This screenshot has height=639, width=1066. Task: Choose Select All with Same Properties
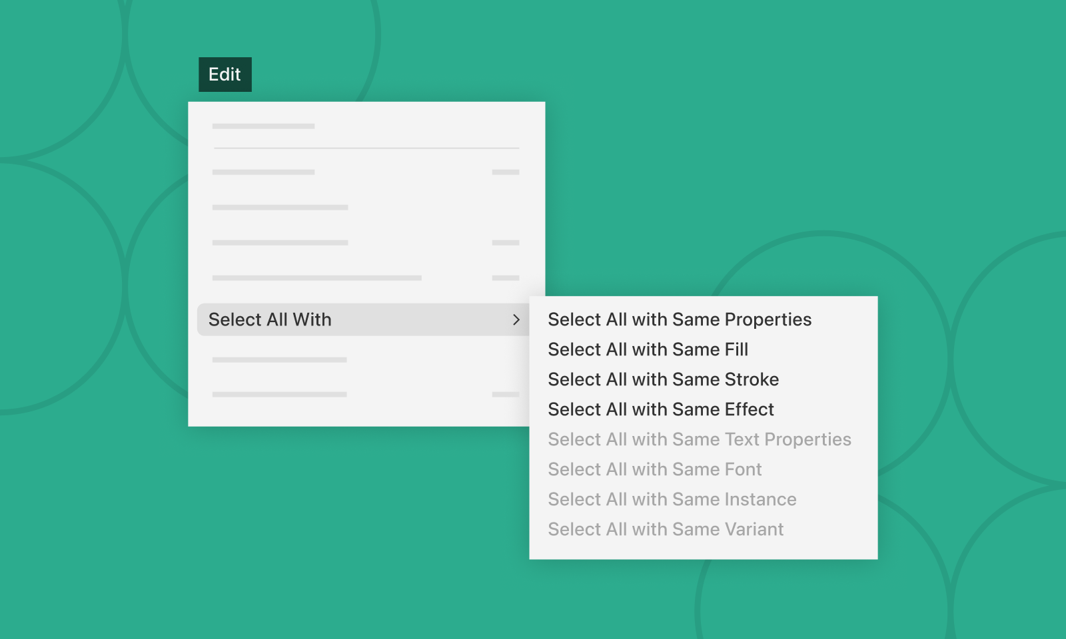(680, 319)
